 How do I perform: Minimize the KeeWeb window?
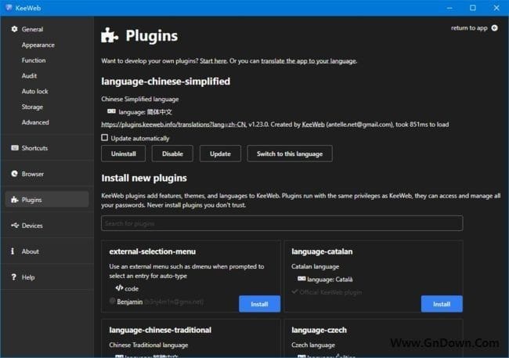(449, 8)
